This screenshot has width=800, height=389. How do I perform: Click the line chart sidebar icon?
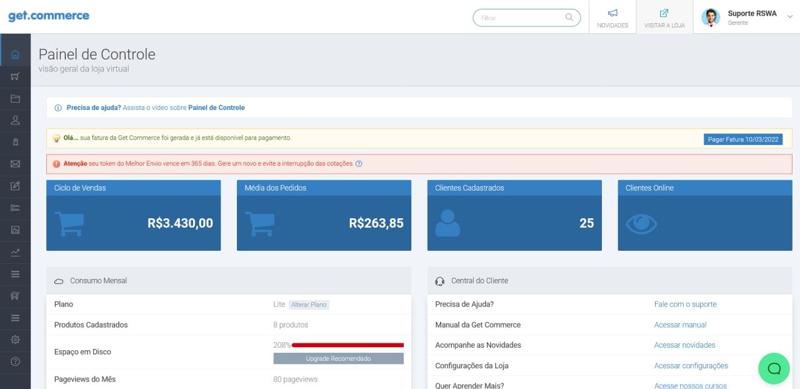coord(15,252)
